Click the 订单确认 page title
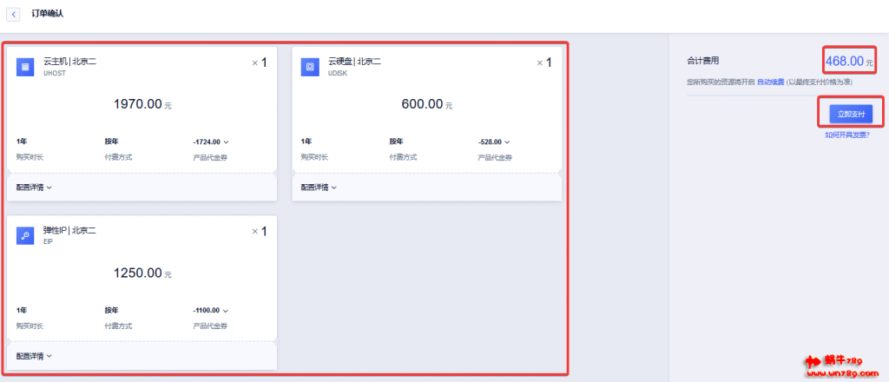This screenshot has width=889, height=382. pyautogui.click(x=48, y=15)
